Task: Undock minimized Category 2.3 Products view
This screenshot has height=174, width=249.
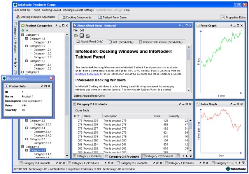Action: coord(154,163)
